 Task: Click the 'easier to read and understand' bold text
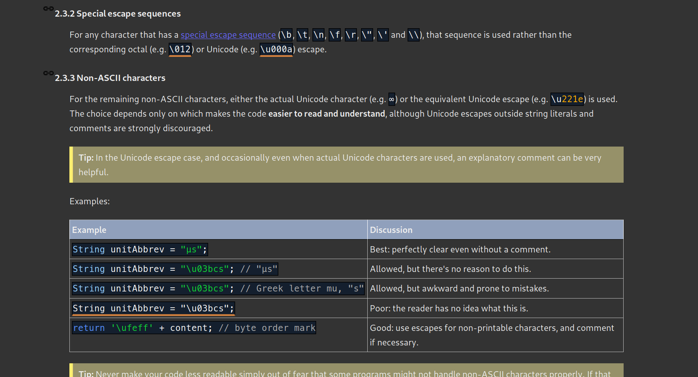tap(327, 114)
